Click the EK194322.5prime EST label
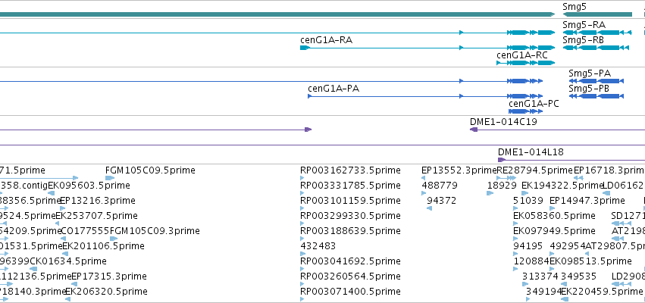 pyautogui.click(x=562, y=186)
